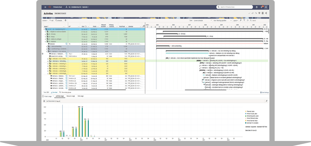Open the hamburger navigation menu
This screenshot has width=311, height=146.
[x=45, y=7]
